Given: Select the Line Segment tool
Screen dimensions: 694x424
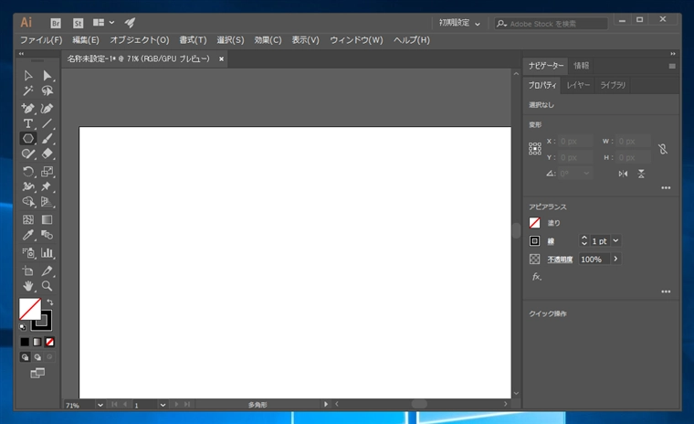Looking at the screenshot, I should [x=47, y=123].
